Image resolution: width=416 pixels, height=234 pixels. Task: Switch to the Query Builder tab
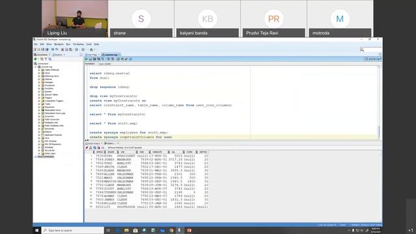tap(105, 64)
